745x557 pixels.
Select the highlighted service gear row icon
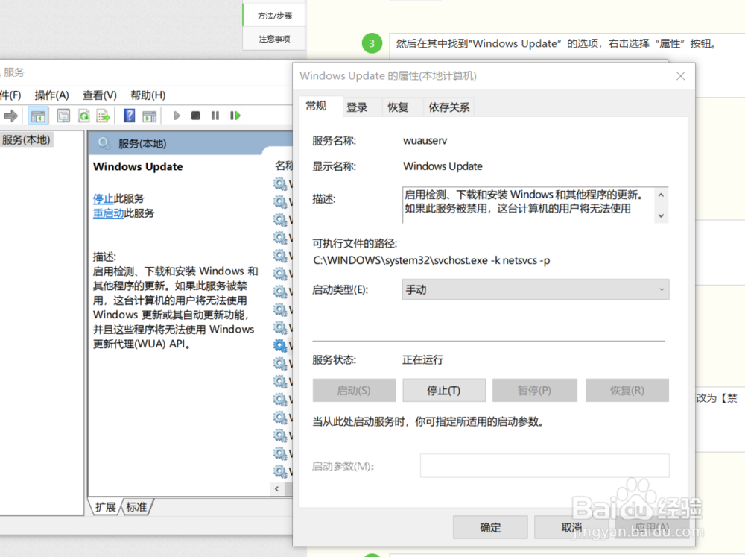tap(280, 345)
